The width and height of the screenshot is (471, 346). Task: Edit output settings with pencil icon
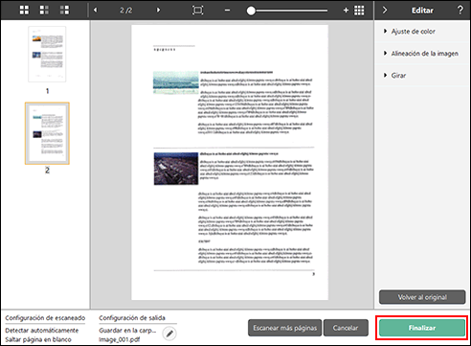169,334
